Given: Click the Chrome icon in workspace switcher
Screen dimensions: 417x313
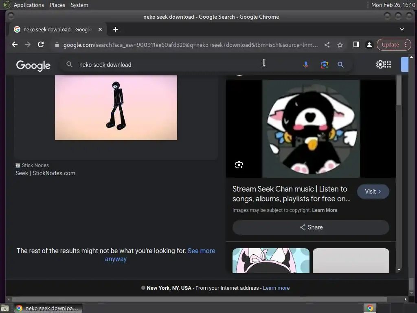Looking at the screenshot, I should pyautogui.click(x=370, y=308).
